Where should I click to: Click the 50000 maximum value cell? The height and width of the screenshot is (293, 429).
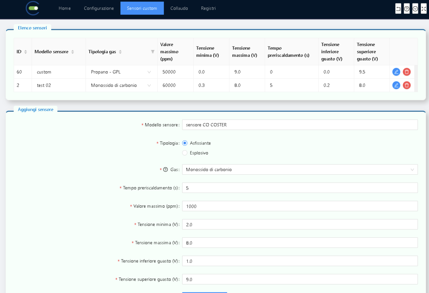pyautogui.click(x=175, y=72)
